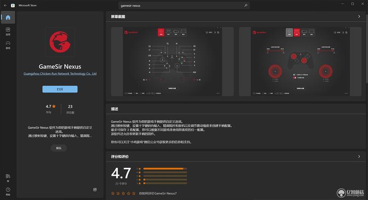
Task: Click the search magnifier icon
Action: [x=246, y=6]
